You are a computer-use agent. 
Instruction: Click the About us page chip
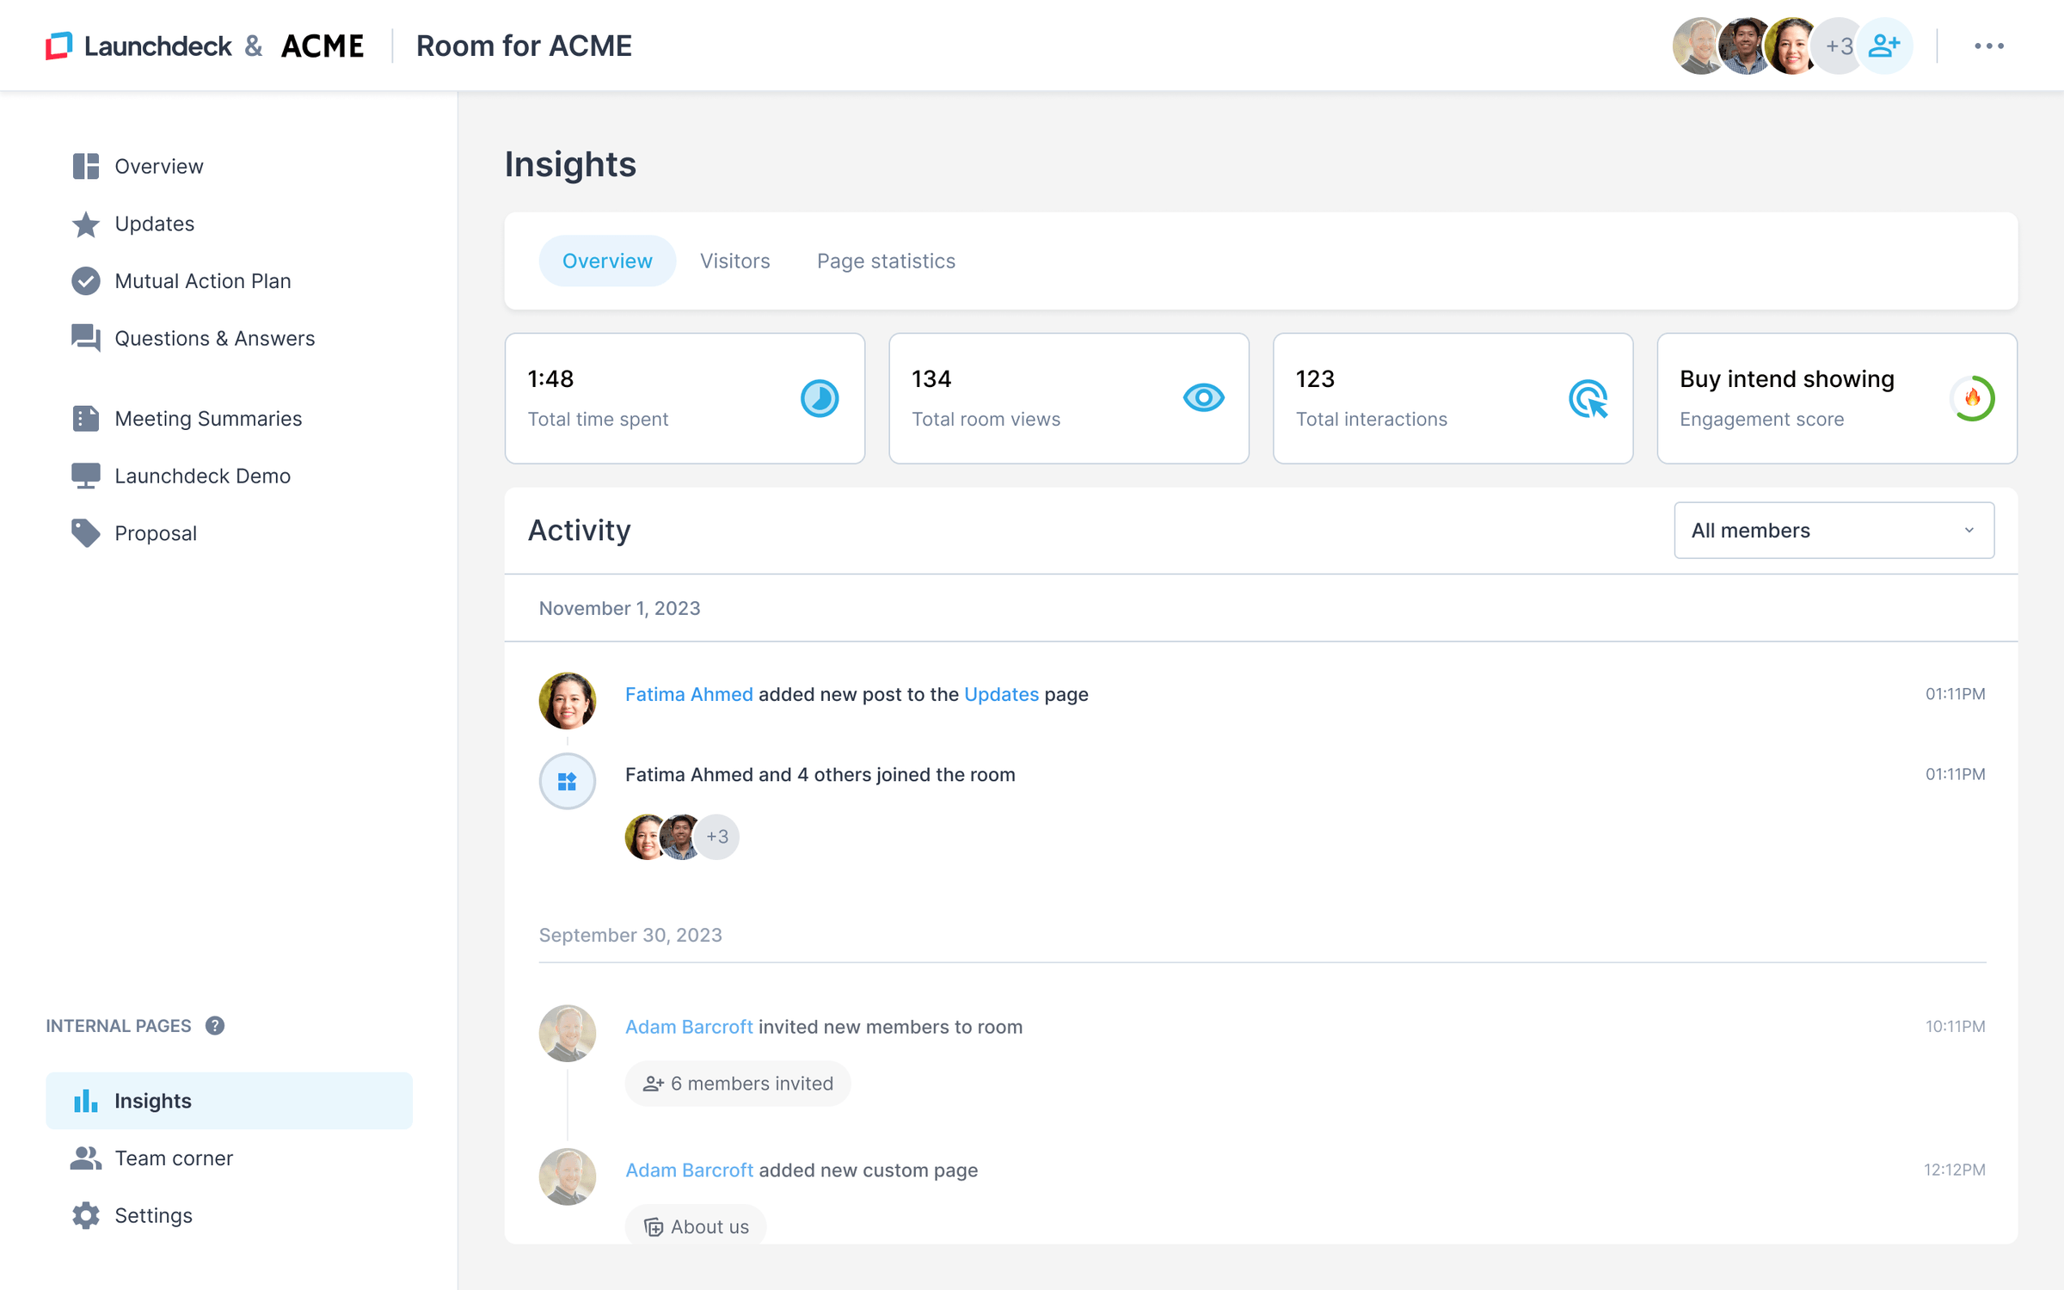696,1226
